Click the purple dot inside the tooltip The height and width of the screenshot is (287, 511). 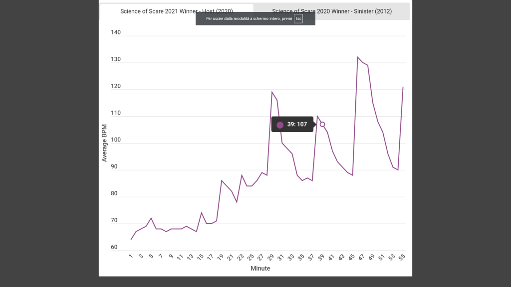(280, 125)
